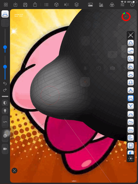The width and height of the screenshot is (138, 184).
Task: Tap the 'sphere' object name label
Action: coord(74,181)
